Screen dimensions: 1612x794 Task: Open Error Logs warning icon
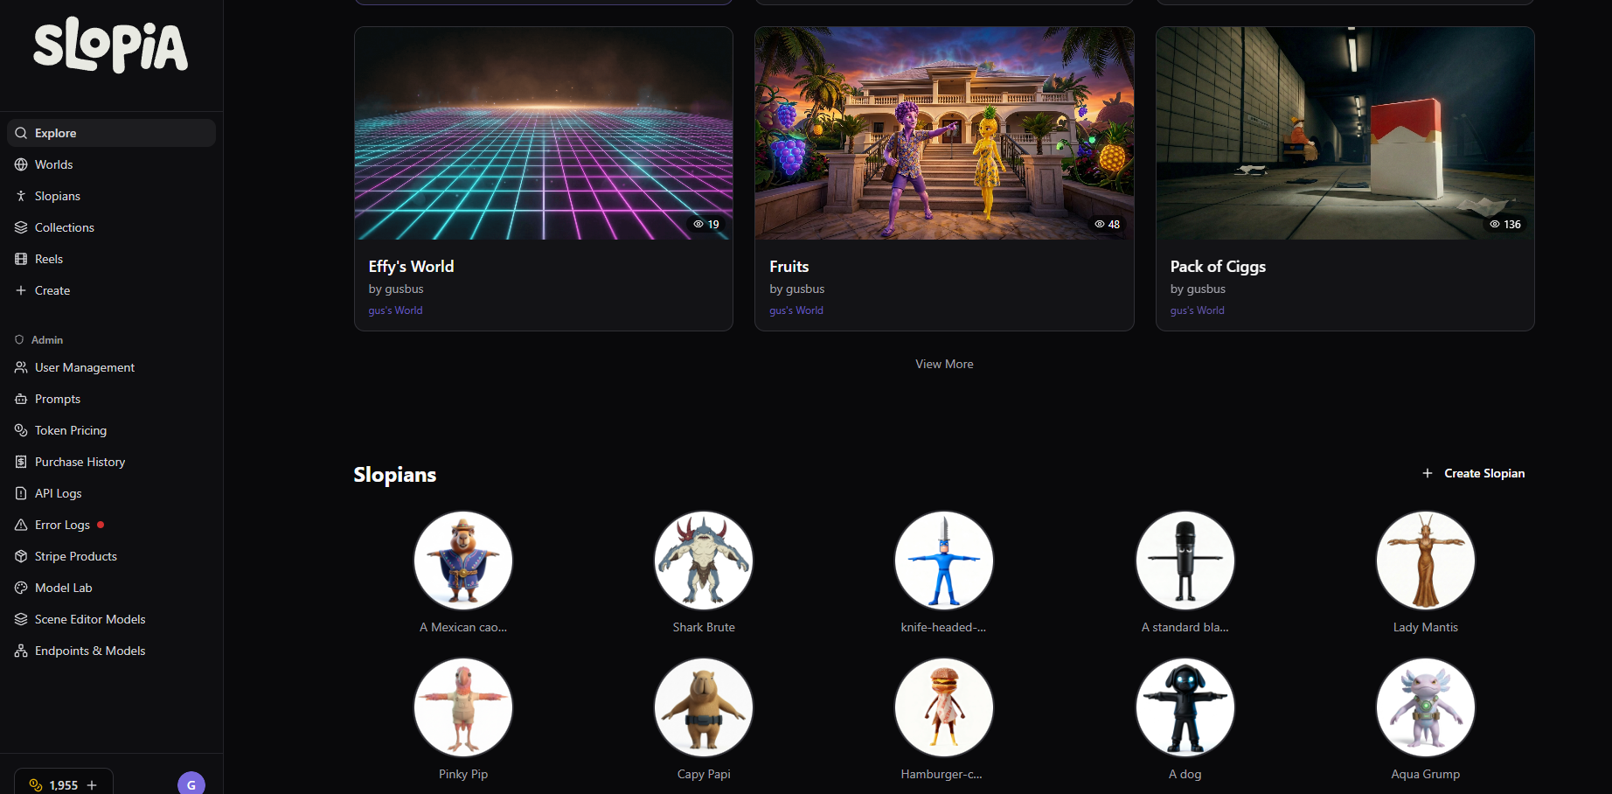[x=21, y=525]
